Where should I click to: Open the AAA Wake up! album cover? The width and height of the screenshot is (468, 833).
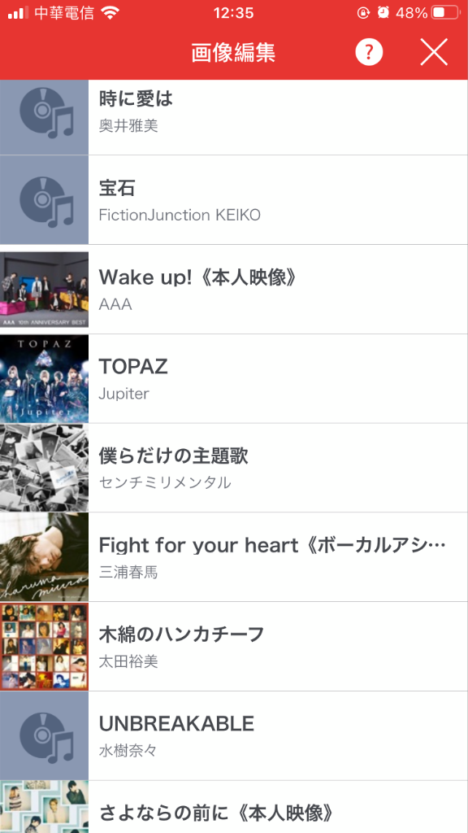(44, 290)
